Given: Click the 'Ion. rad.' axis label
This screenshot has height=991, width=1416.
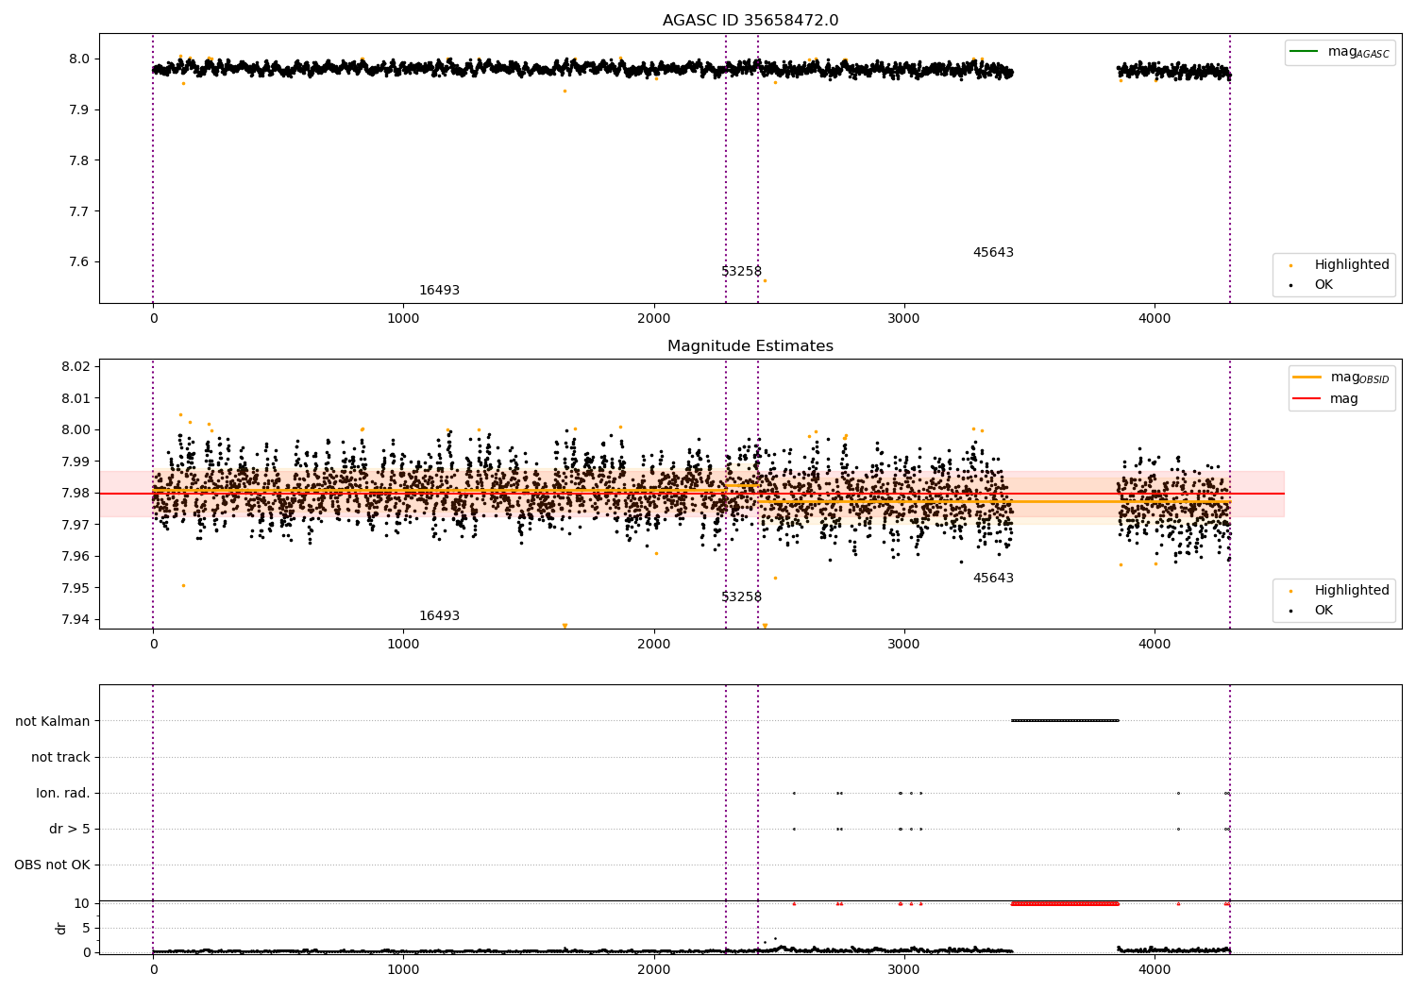Looking at the screenshot, I should pos(63,793).
